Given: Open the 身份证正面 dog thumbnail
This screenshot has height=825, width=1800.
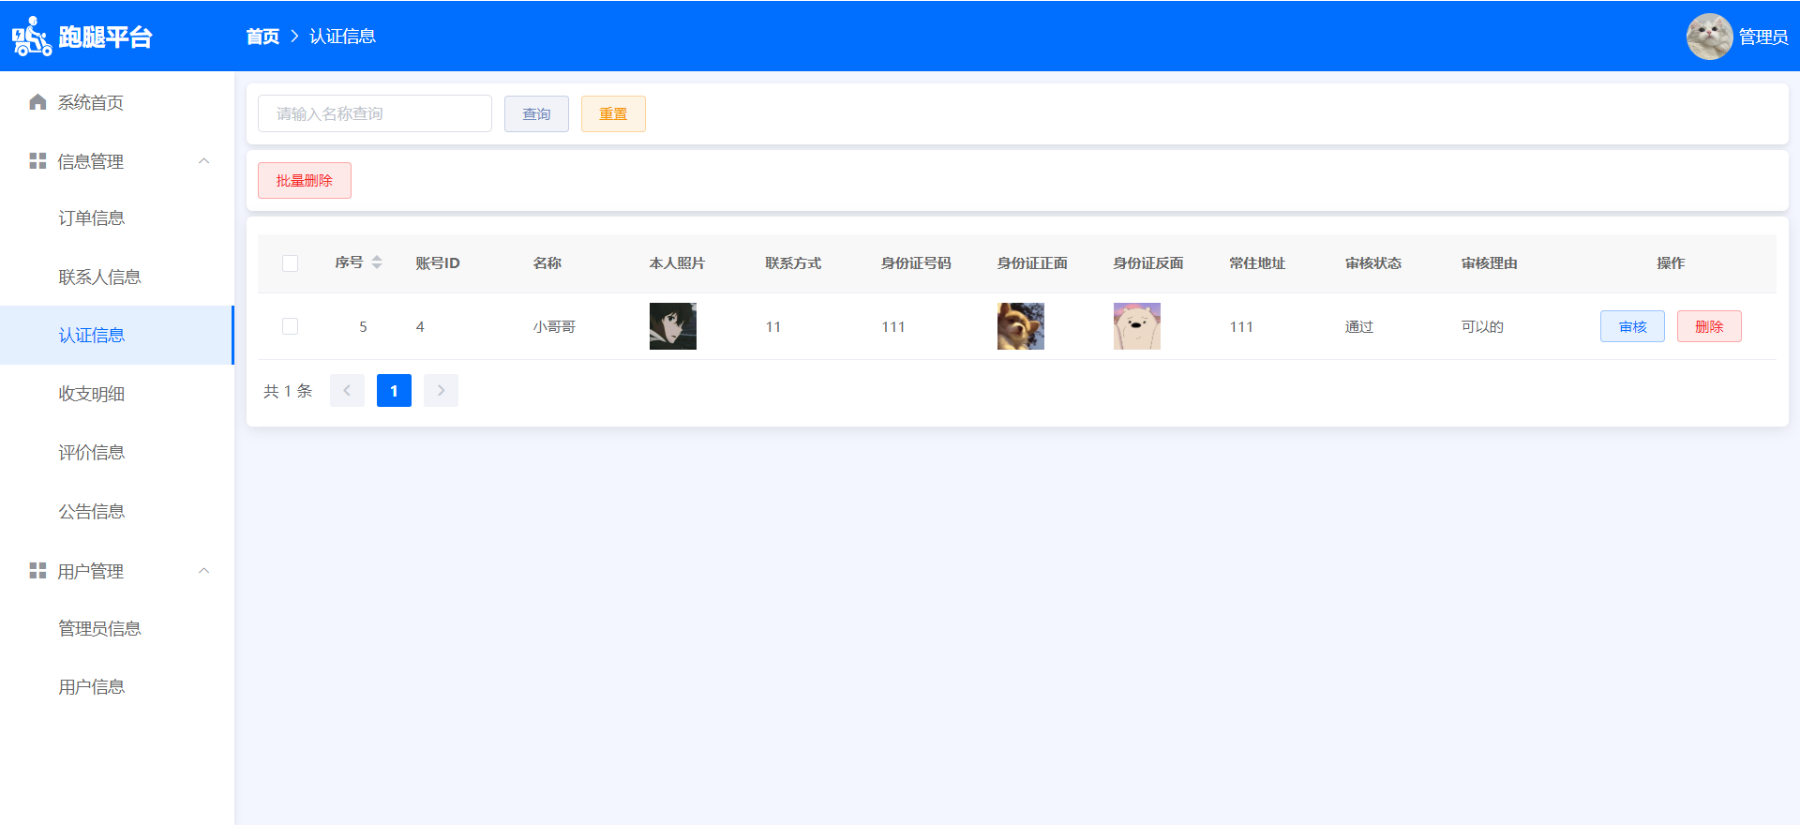Looking at the screenshot, I should coord(1021,326).
